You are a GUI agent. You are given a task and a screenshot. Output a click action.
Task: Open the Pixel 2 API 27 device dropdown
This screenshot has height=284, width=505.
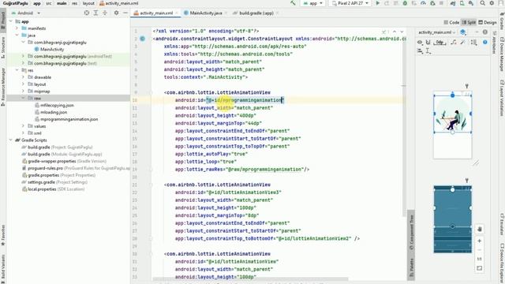click(x=350, y=3)
